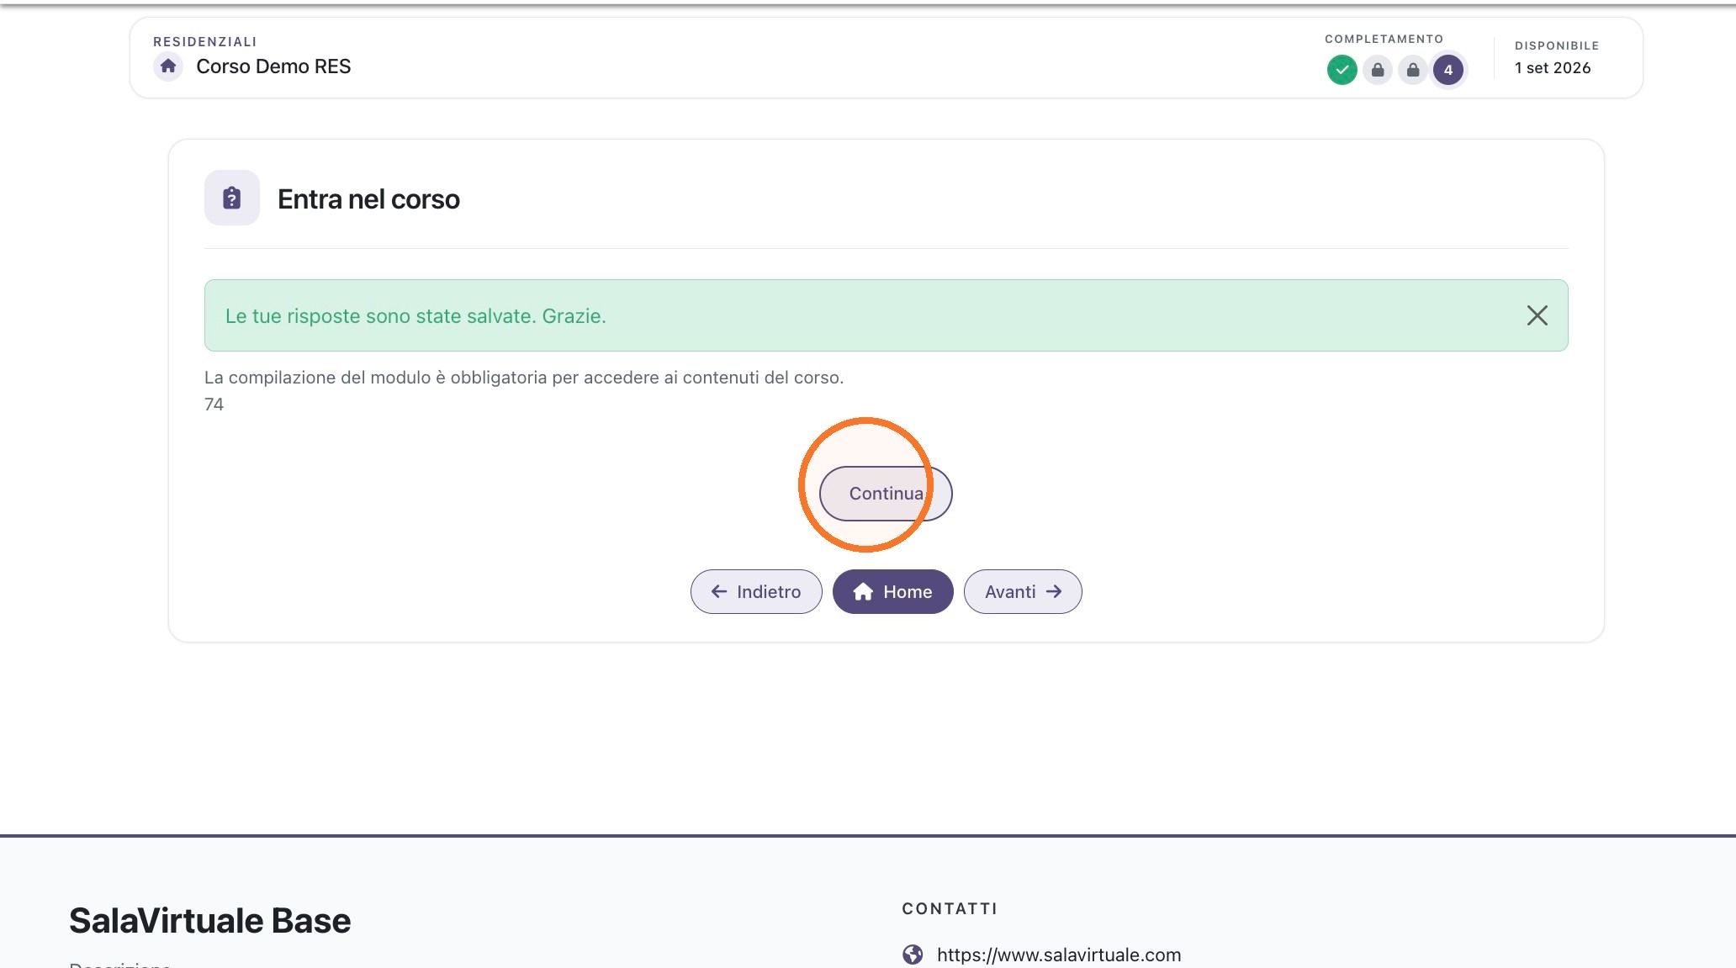
Task: Go forward with the Avanti button
Action: point(1023,592)
